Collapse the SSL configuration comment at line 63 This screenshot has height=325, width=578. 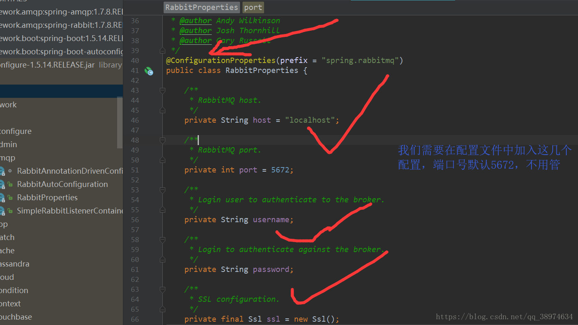pyautogui.click(x=162, y=289)
